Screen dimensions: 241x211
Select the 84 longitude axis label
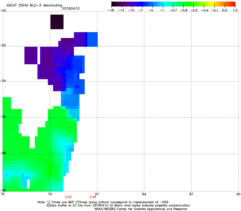click(144, 194)
